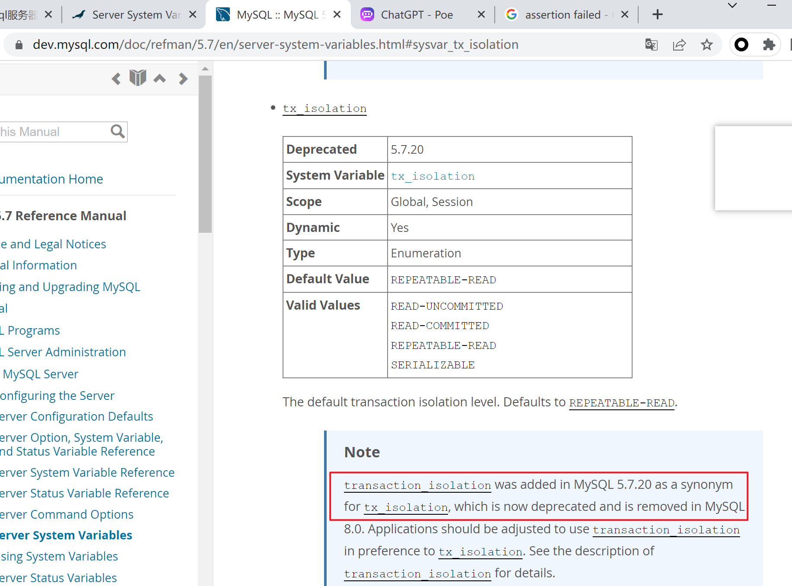Click the share page icon
This screenshot has height=586, width=792.
(x=679, y=44)
